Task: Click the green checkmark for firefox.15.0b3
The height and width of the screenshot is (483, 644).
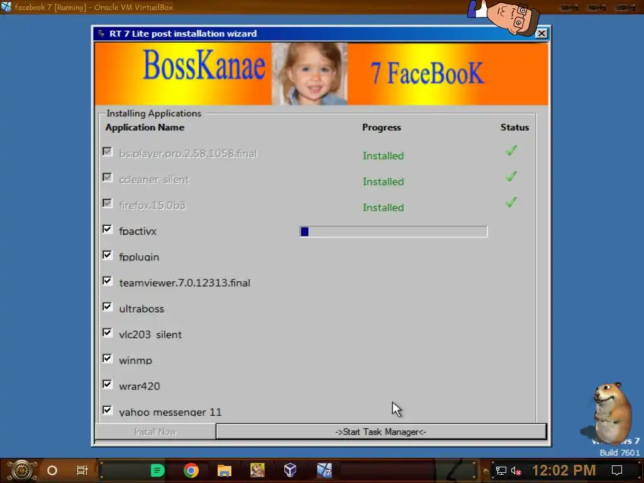Action: 511,203
